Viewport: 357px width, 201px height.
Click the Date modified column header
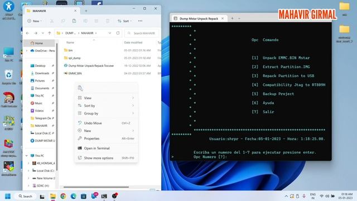coord(133,42)
